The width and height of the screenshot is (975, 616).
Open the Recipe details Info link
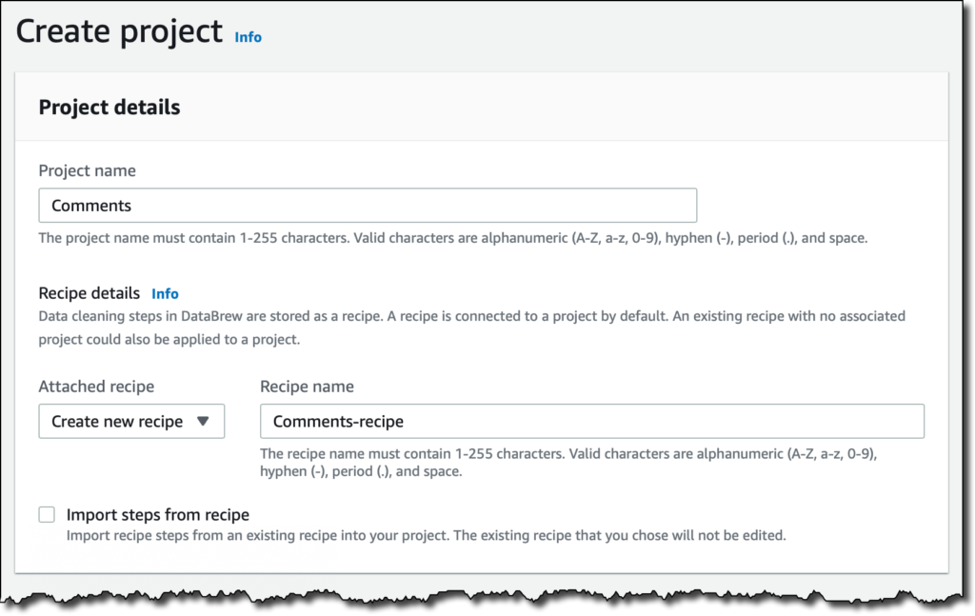(x=166, y=293)
